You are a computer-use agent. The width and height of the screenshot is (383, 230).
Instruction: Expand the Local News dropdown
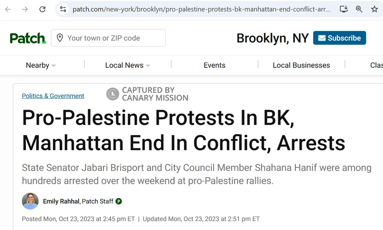click(127, 65)
